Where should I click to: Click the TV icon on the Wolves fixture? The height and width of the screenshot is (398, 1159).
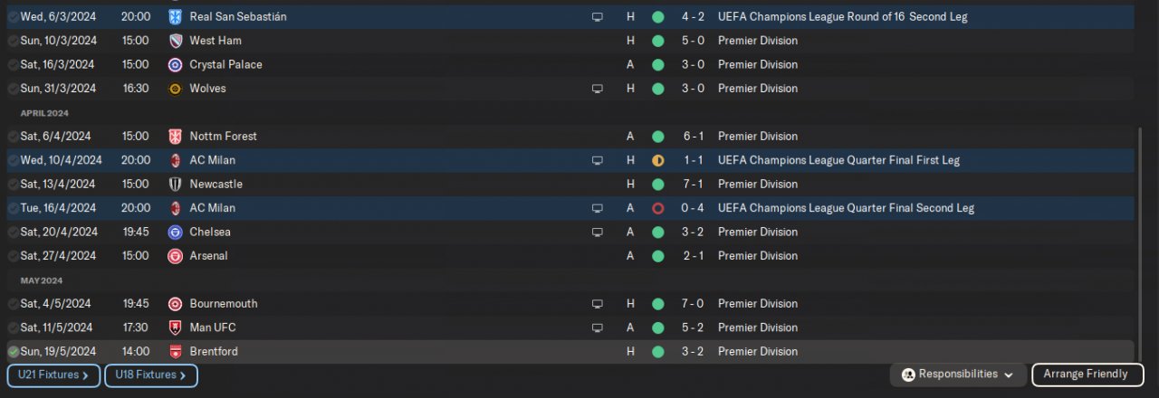click(x=597, y=89)
